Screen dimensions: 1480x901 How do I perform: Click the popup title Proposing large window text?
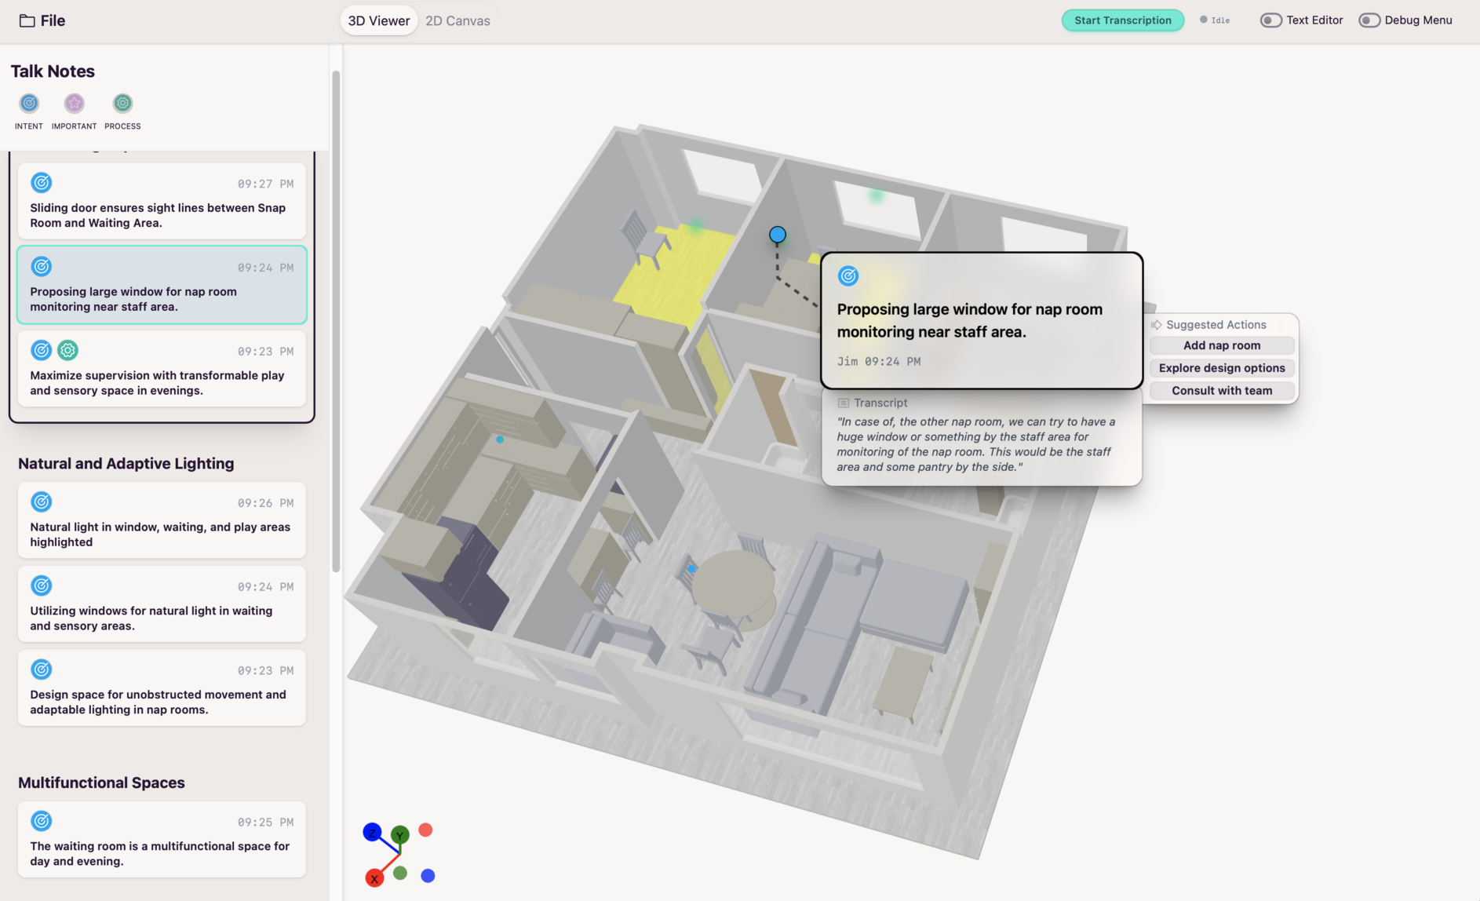(x=970, y=320)
